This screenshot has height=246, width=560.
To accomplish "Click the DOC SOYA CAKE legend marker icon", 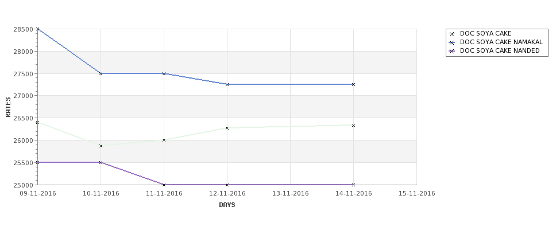I will (x=452, y=34).
